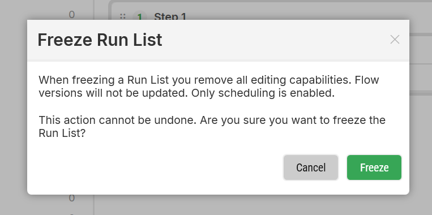
Task: Click the Step 1 title behind the dialog
Action: (170, 16)
